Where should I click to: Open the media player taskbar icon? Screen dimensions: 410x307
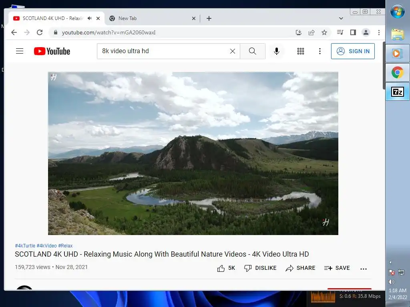pyautogui.click(x=398, y=54)
